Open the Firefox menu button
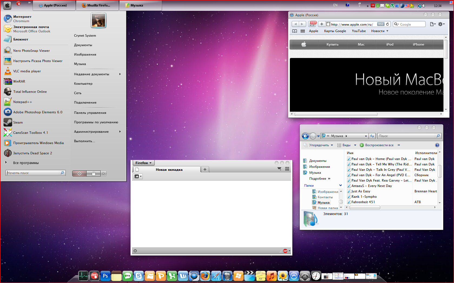 (143, 163)
